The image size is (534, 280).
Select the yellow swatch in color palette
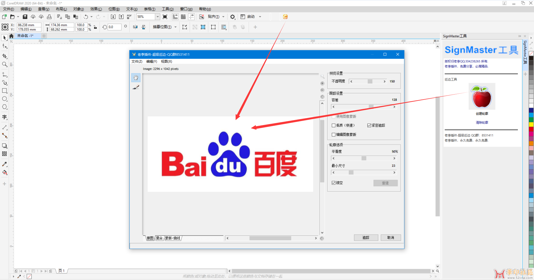[531, 124]
